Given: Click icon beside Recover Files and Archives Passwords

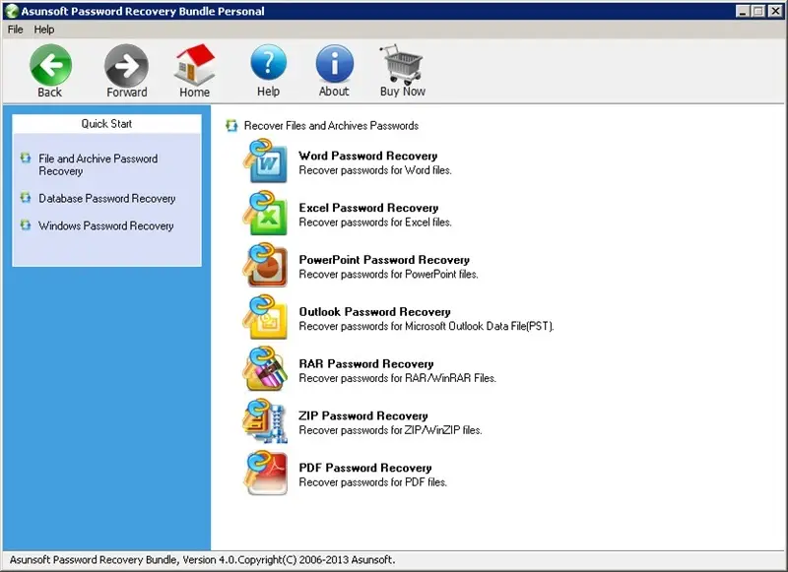Looking at the screenshot, I should [231, 125].
